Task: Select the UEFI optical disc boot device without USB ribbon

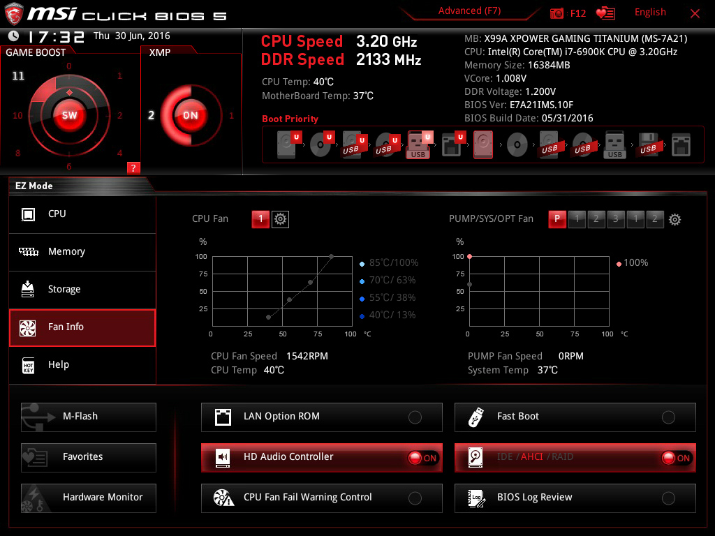Action: click(x=322, y=144)
